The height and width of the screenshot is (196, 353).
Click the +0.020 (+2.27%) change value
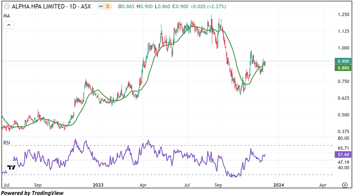pyautogui.click(x=208, y=6)
